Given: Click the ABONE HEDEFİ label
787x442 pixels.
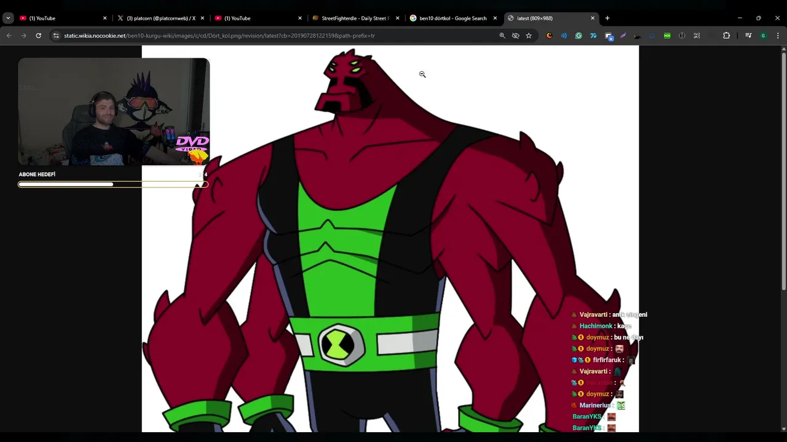Looking at the screenshot, I should pyautogui.click(x=37, y=174).
